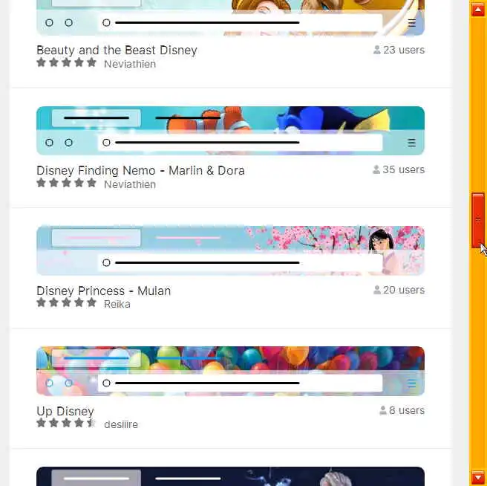Open the Up Disney theme title
The width and height of the screenshot is (487, 486).
click(65, 411)
